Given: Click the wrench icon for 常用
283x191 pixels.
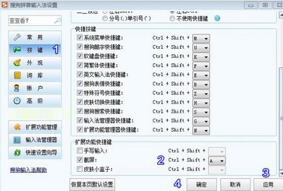Looking at the screenshot, I should (17, 37).
